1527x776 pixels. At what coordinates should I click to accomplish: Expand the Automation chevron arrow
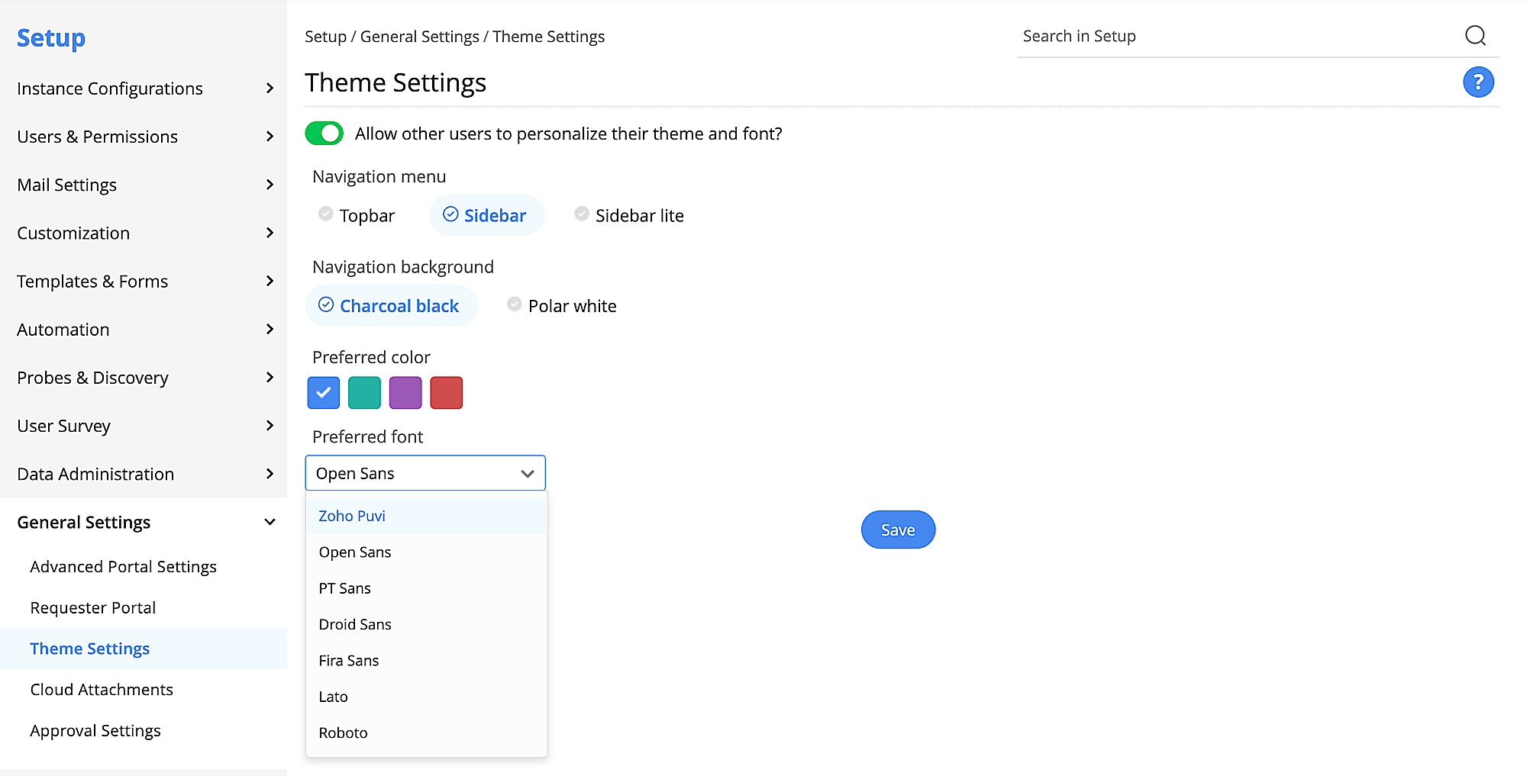tap(270, 329)
